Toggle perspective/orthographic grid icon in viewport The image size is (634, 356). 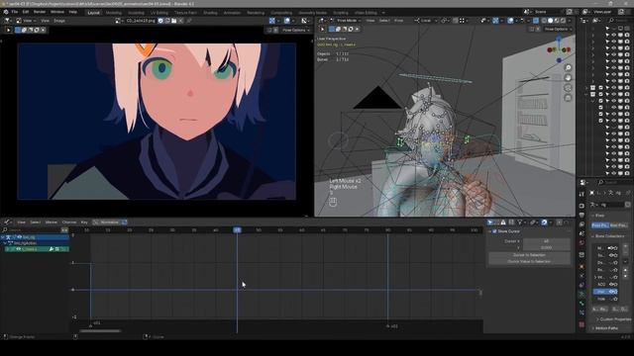pos(568,98)
